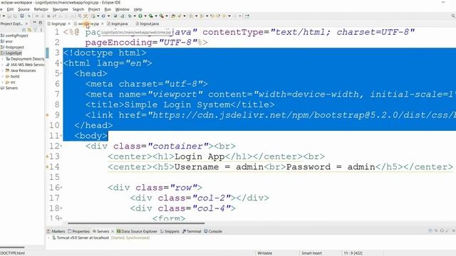This screenshot has width=456, height=256.
Task: Click the green Run button in toolbar
Action: pos(140,16)
